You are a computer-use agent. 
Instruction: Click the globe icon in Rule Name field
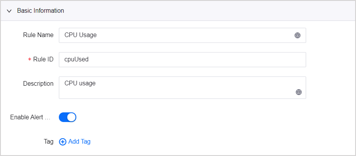(x=297, y=35)
